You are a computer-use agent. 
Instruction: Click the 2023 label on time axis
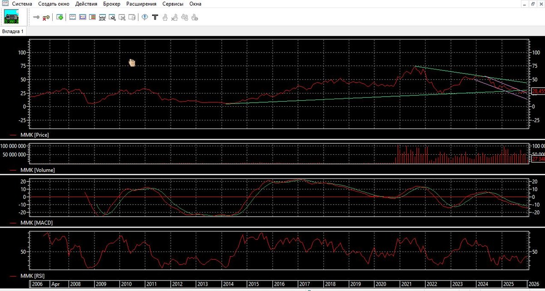[457, 284]
